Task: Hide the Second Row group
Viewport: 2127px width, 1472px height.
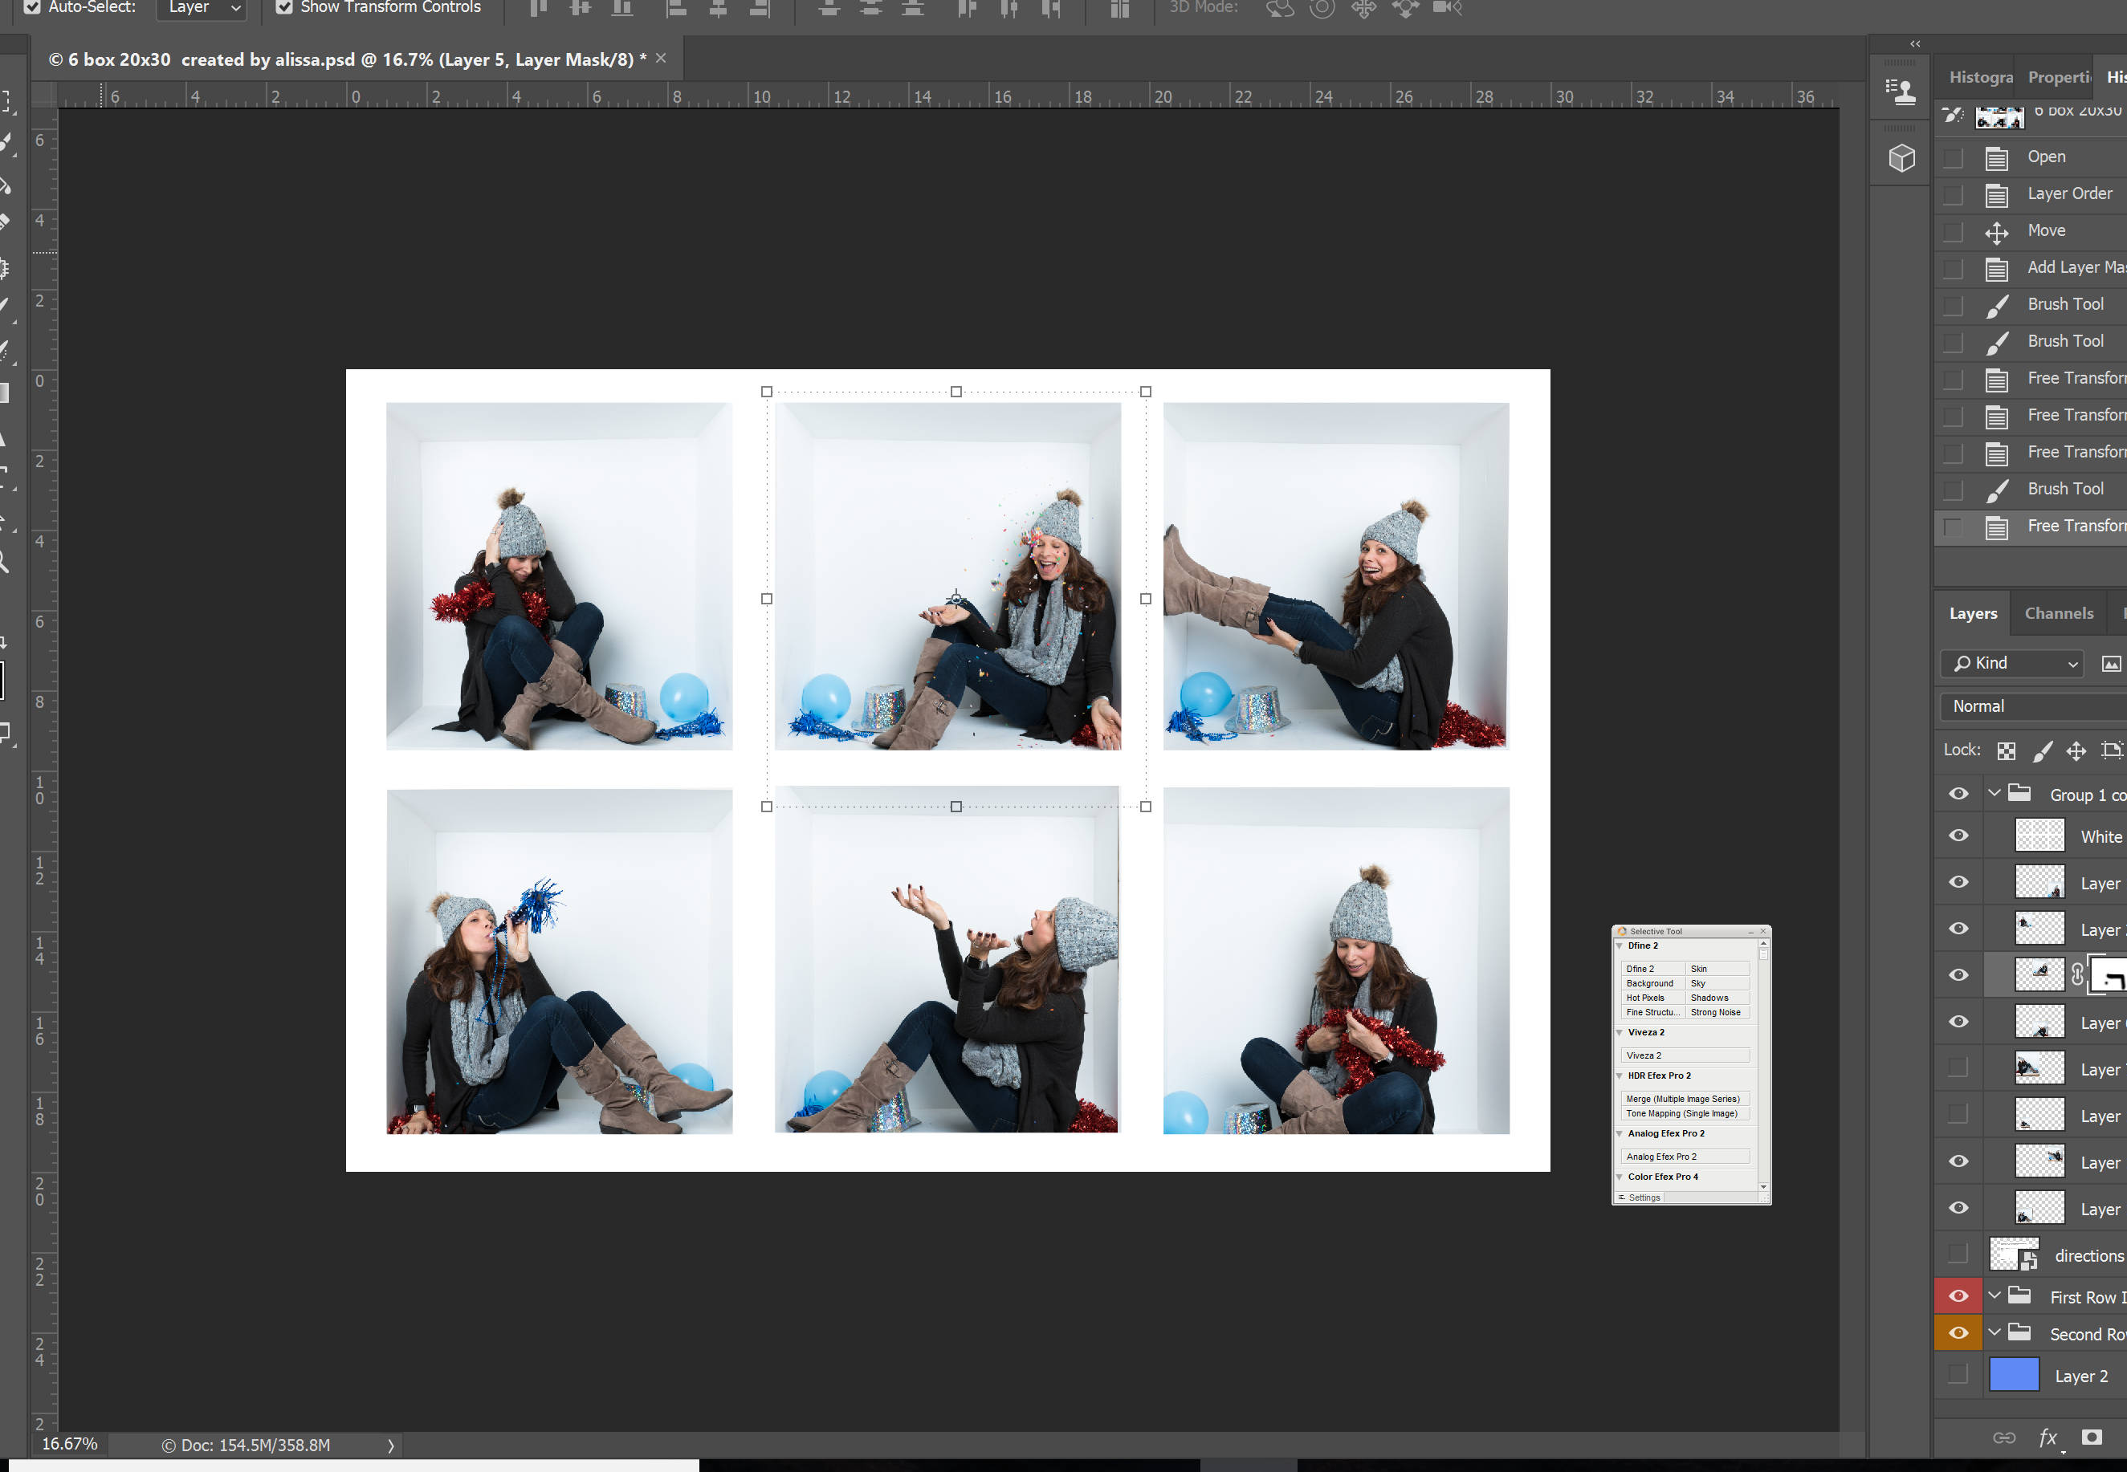Action: coord(1958,1332)
